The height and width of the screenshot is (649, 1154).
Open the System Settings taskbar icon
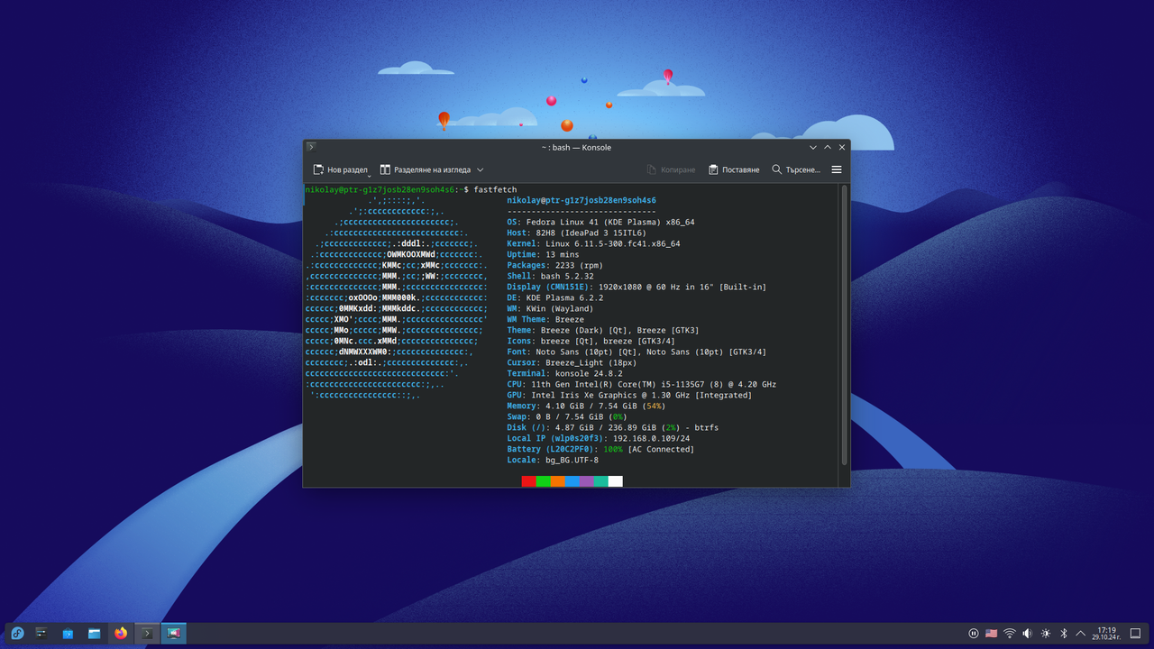click(x=41, y=634)
